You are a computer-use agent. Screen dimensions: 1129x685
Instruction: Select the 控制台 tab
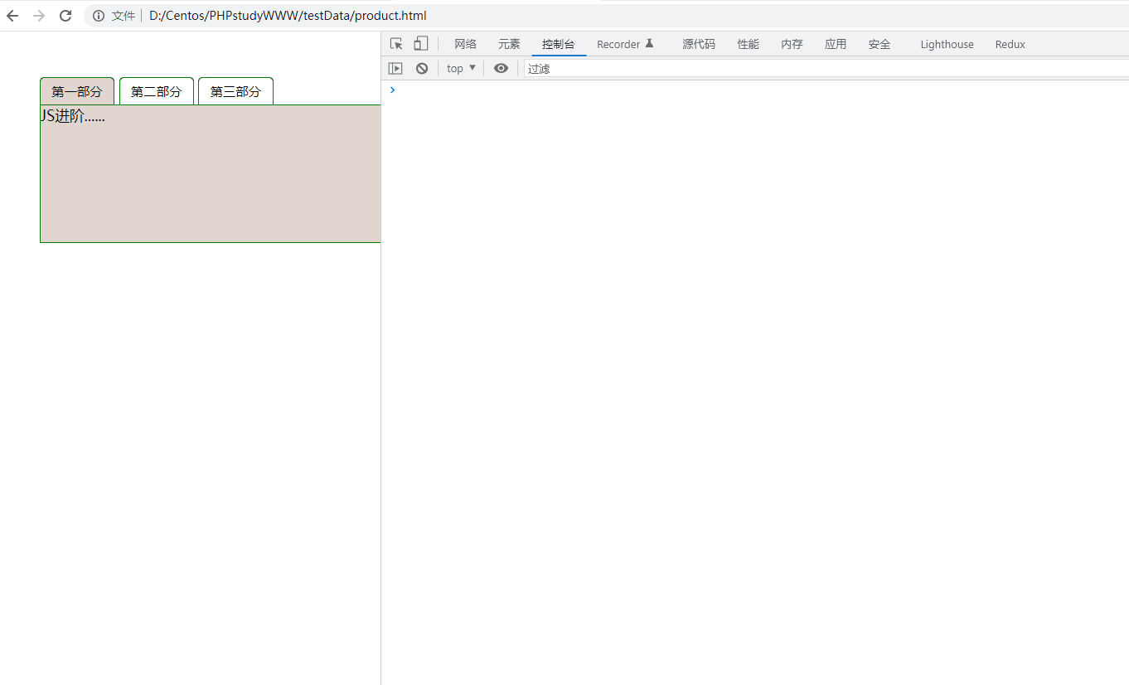559,45
